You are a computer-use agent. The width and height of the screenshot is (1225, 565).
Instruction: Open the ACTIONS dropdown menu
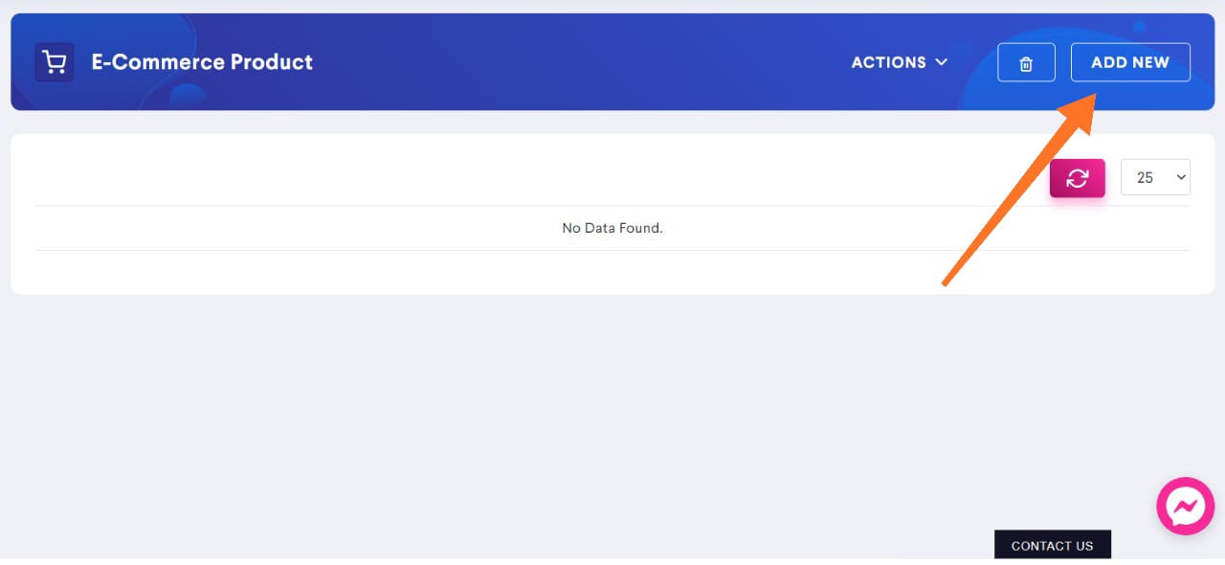point(900,62)
